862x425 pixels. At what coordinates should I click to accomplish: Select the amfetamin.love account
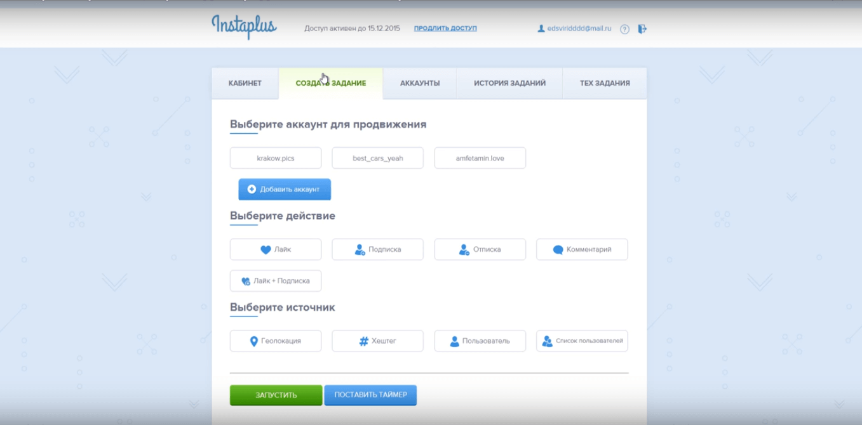click(480, 158)
